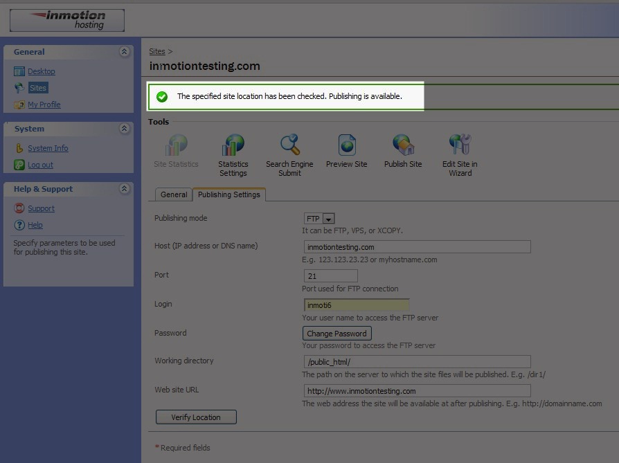Viewport: 619px width, 463px height.
Task: Open Edit Site in Wizard tool
Action: (x=460, y=146)
